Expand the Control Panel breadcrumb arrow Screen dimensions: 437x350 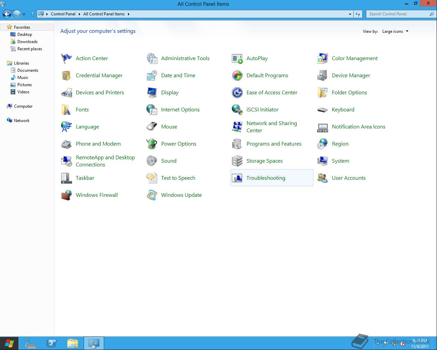tap(79, 14)
